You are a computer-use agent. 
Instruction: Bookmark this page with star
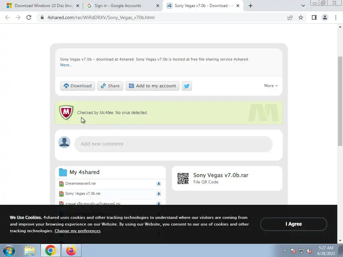[x=301, y=17]
